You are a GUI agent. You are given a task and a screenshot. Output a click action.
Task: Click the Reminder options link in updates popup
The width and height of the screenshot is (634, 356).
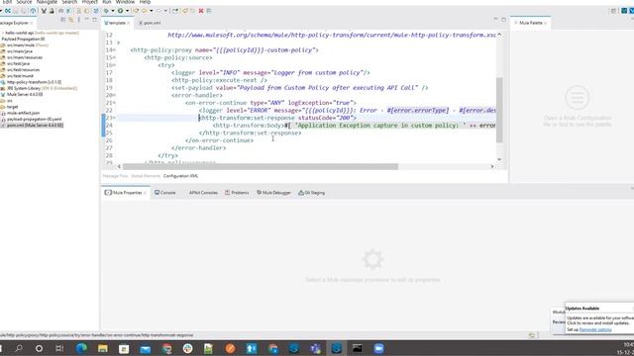pyautogui.click(x=595, y=329)
